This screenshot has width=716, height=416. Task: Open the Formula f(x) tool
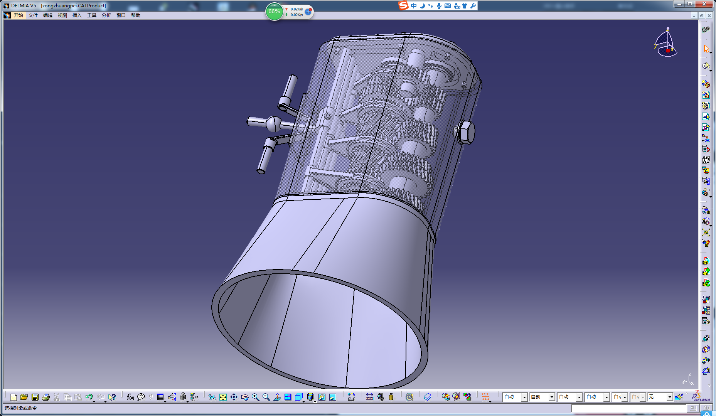pyautogui.click(x=130, y=397)
